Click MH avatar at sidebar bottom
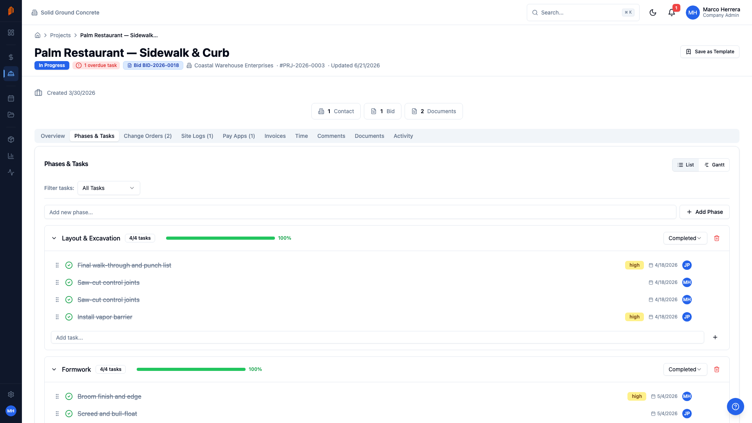 [x=11, y=411]
